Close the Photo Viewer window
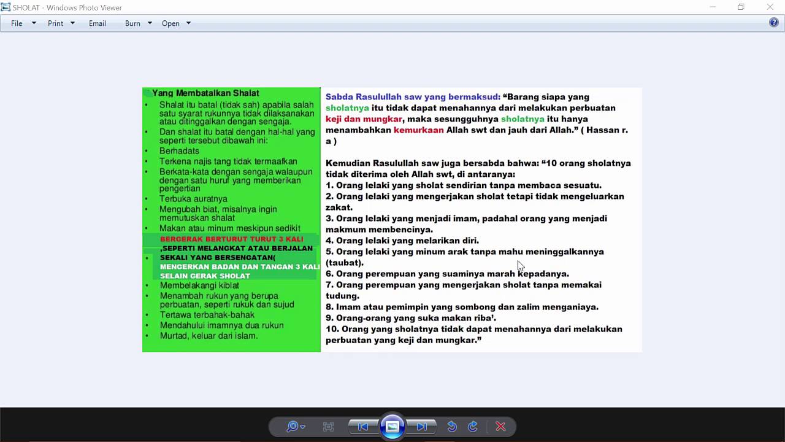 coord(770,7)
